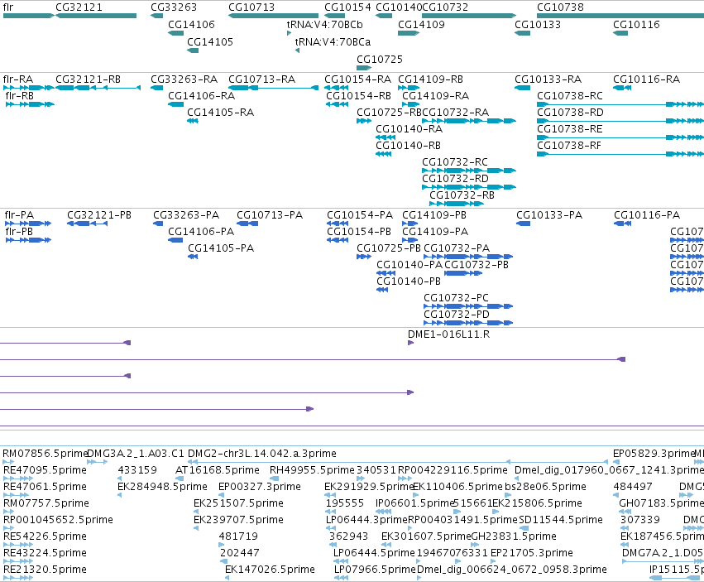Select the CG10732-PD protein label
Viewport: 704px width, 582px height.
(457, 314)
